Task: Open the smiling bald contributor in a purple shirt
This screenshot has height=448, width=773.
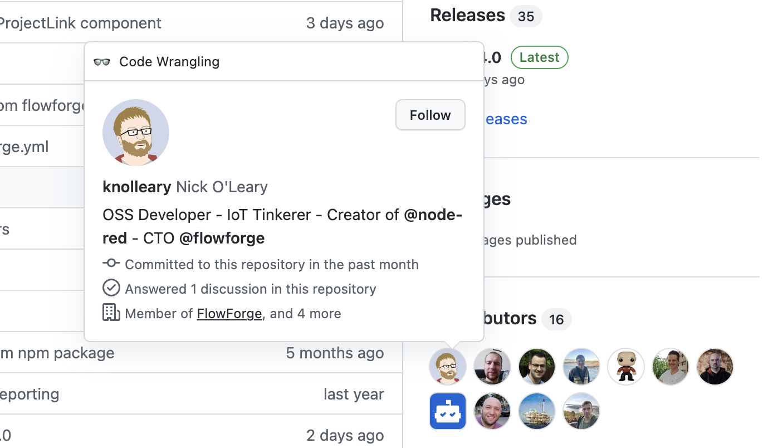Action: pos(492,411)
